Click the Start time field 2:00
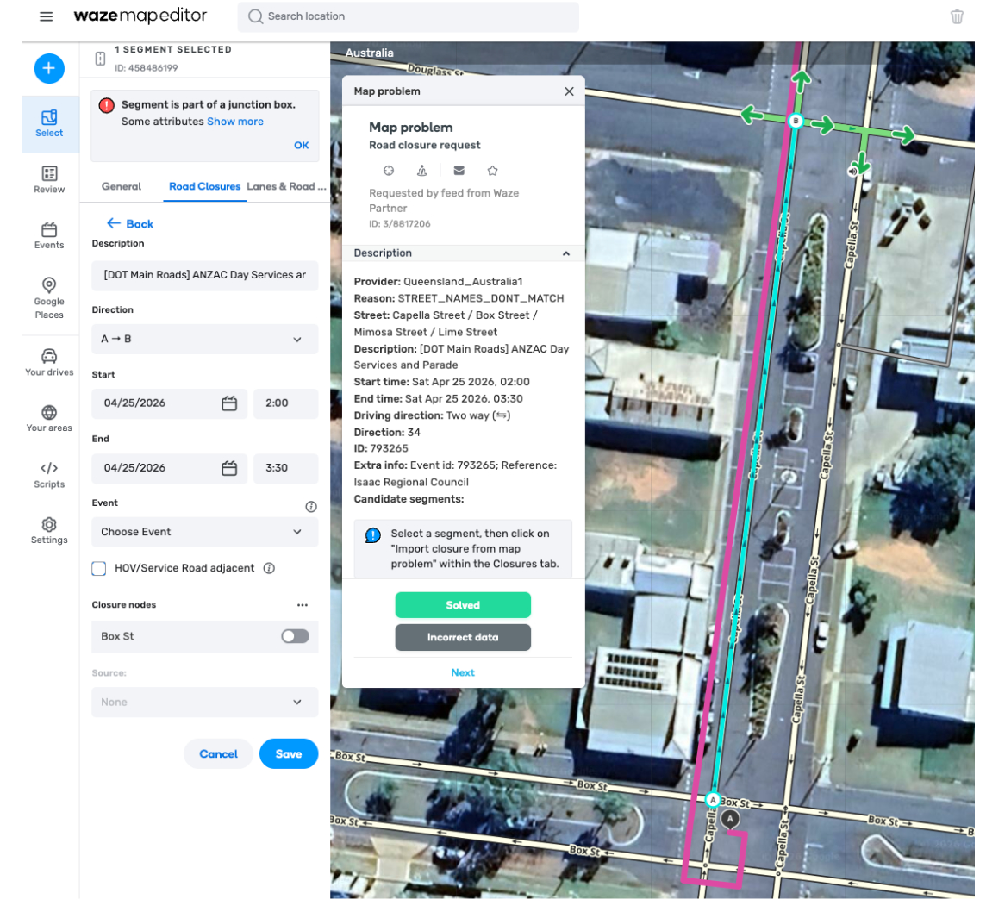Image resolution: width=986 pixels, height=912 pixels. pyautogui.click(x=285, y=403)
